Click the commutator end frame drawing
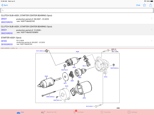The width and height of the screenshot is (154, 115). [65, 95]
